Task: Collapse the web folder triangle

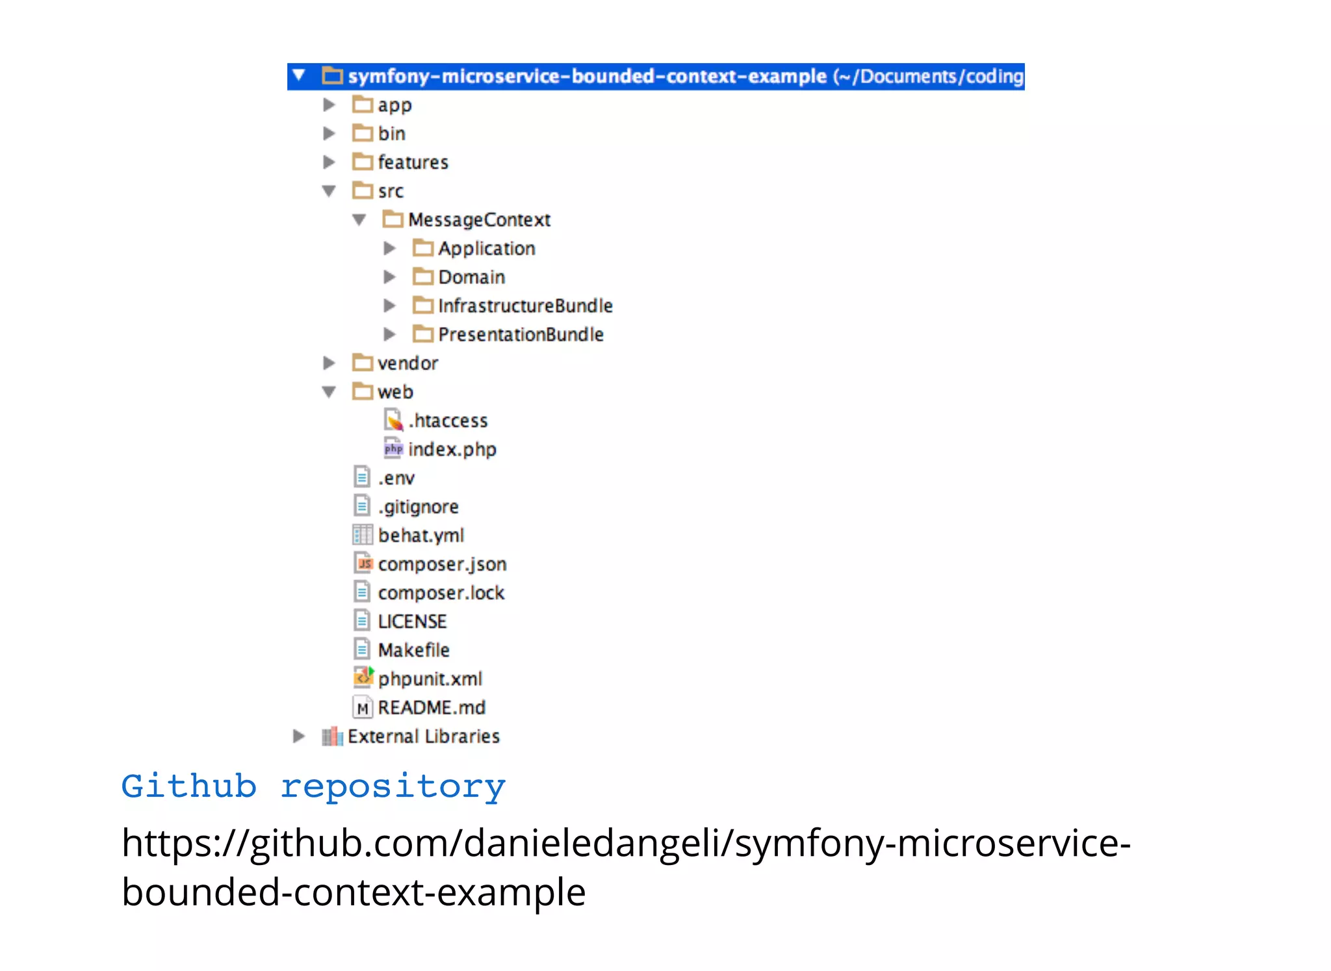Action: [x=329, y=392]
